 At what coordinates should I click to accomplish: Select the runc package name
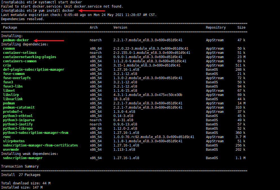(x=7, y=137)
